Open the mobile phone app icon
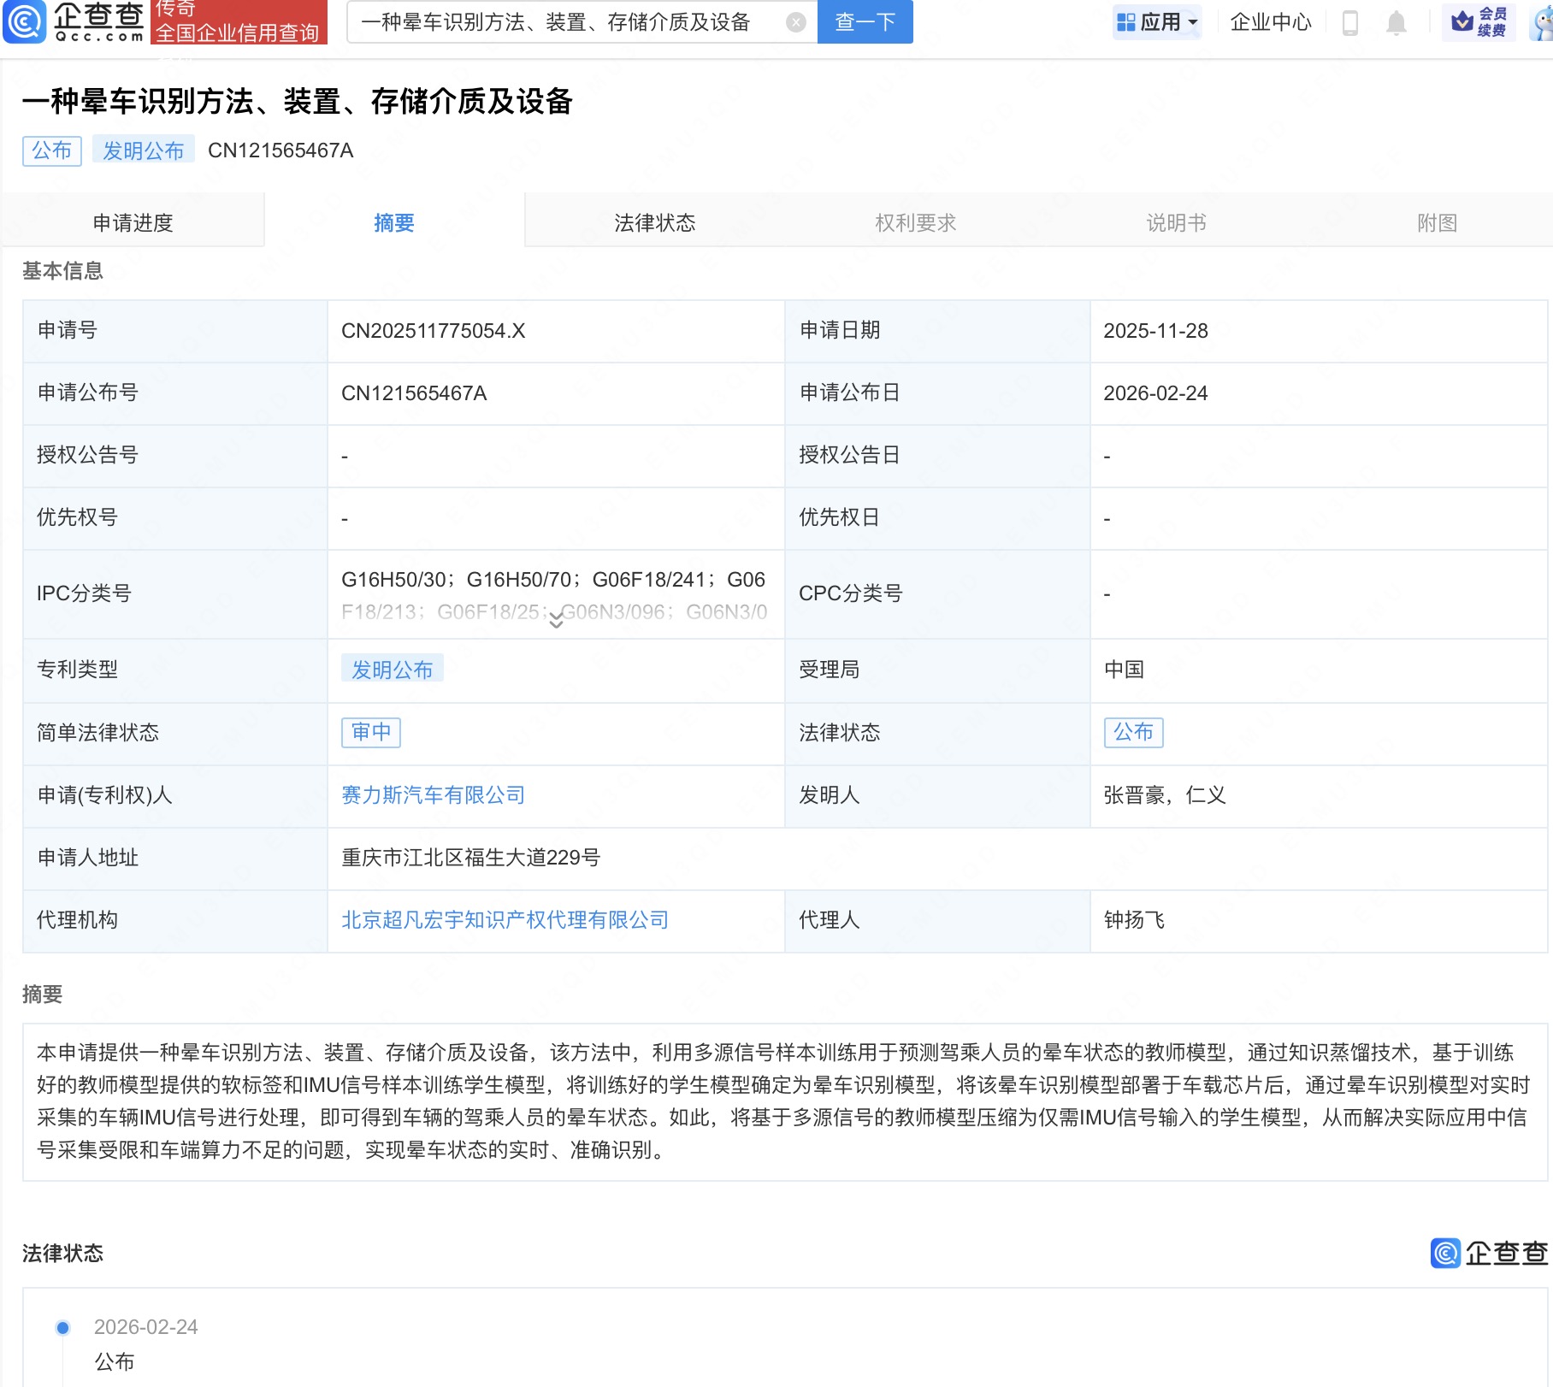 click(x=1350, y=22)
